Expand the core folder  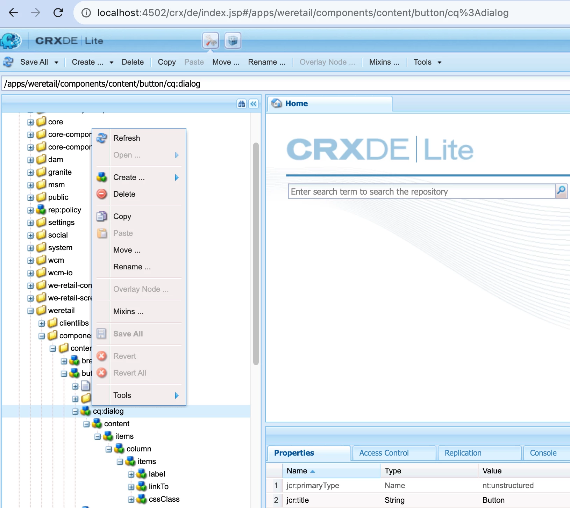coord(30,122)
